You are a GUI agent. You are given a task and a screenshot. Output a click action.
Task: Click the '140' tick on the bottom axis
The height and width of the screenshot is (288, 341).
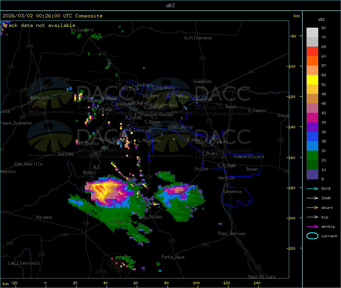pyautogui.click(x=257, y=283)
